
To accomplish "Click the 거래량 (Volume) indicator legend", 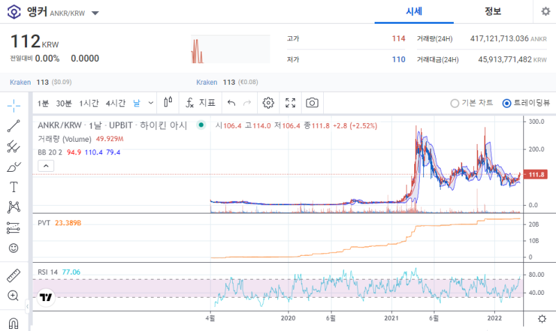I will coord(65,139).
